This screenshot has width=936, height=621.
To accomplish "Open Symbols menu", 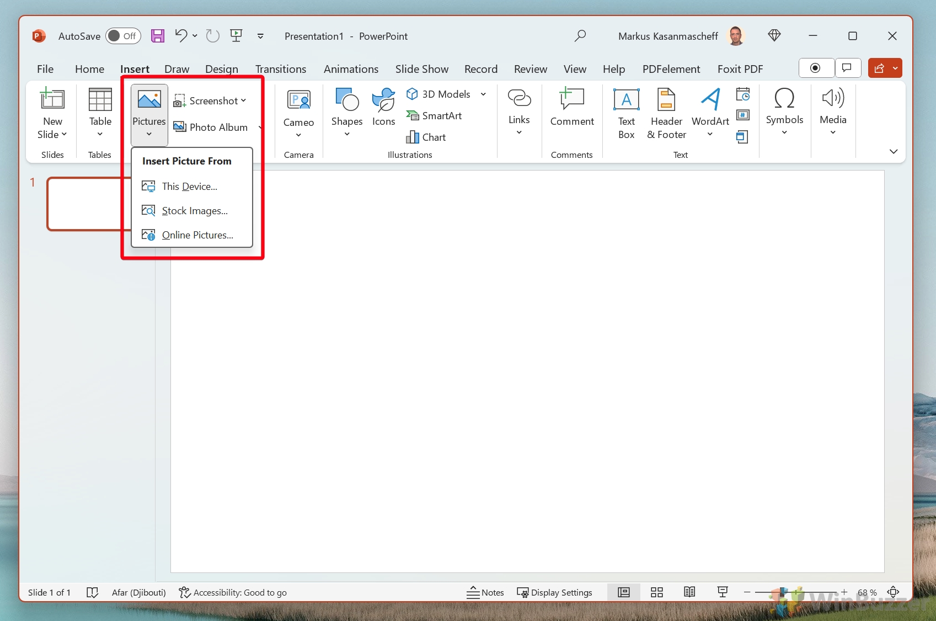I will pyautogui.click(x=784, y=112).
